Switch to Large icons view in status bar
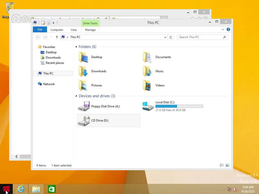 (227, 165)
